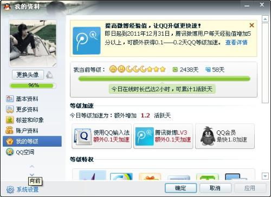Confirm with 确定 button
The width and height of the screenshot is (271, 197).
coord(180,188)
